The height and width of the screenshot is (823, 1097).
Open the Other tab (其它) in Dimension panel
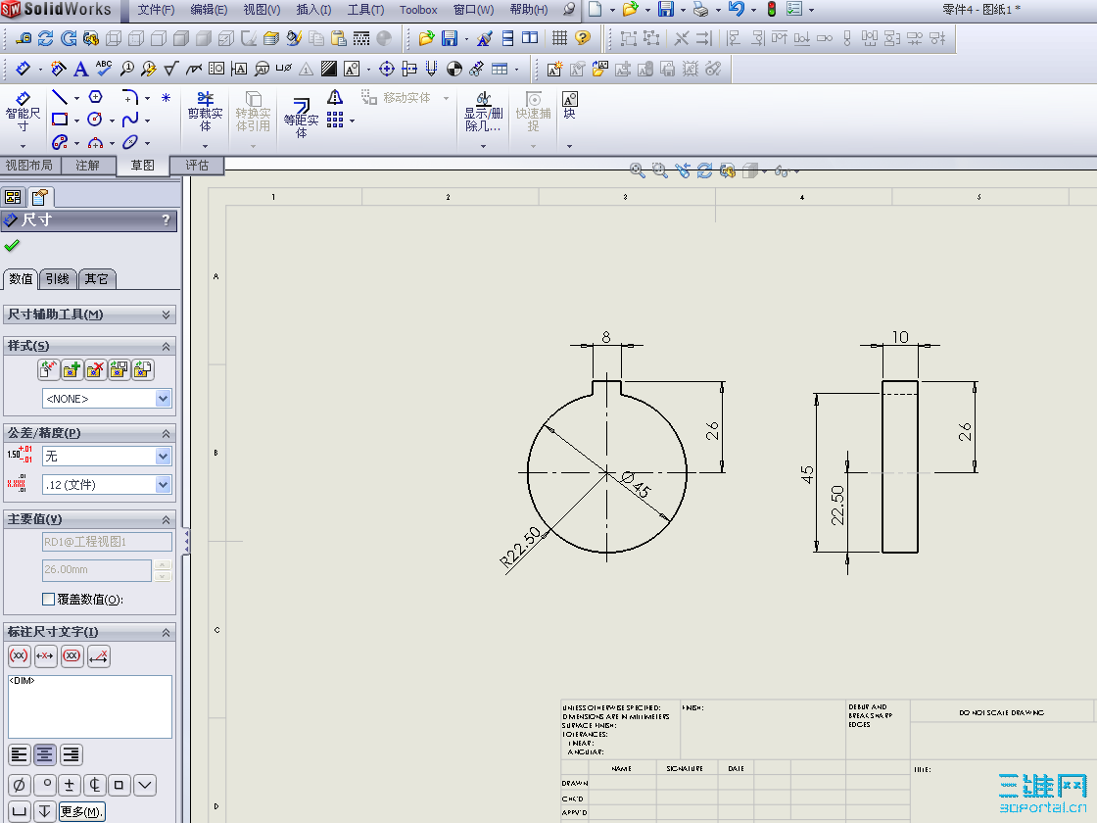[96, 278]
